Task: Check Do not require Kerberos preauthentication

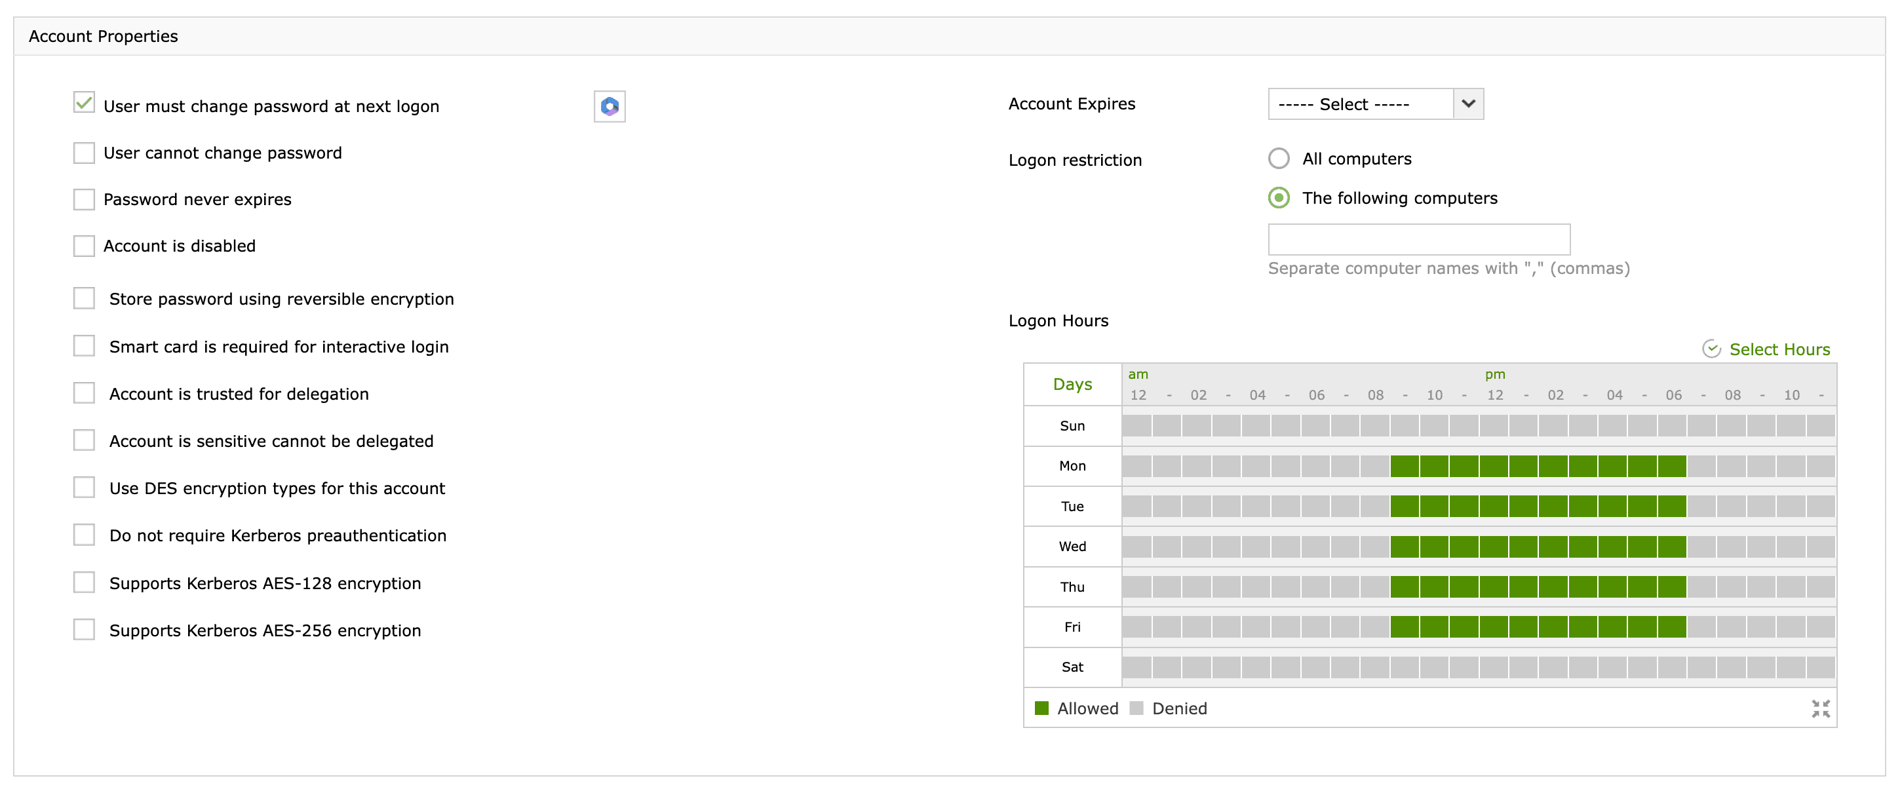Action: tap(84, 534)
